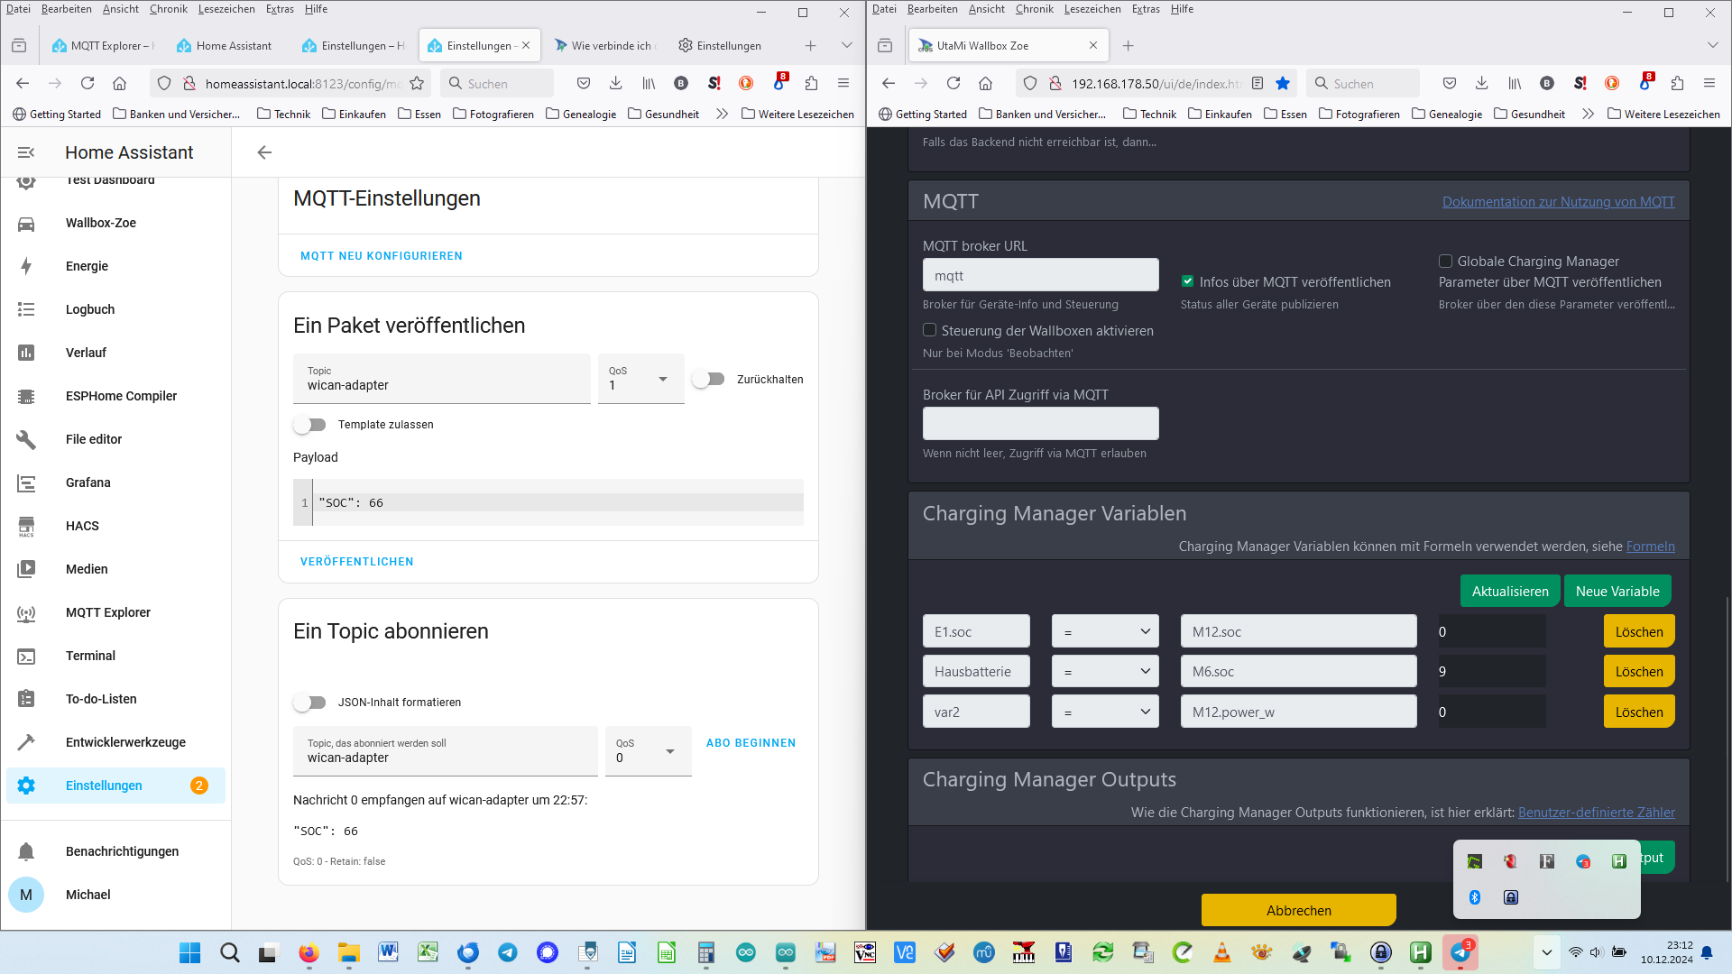
Task: Open HACS store icon in sidebar
Action: 26,527
